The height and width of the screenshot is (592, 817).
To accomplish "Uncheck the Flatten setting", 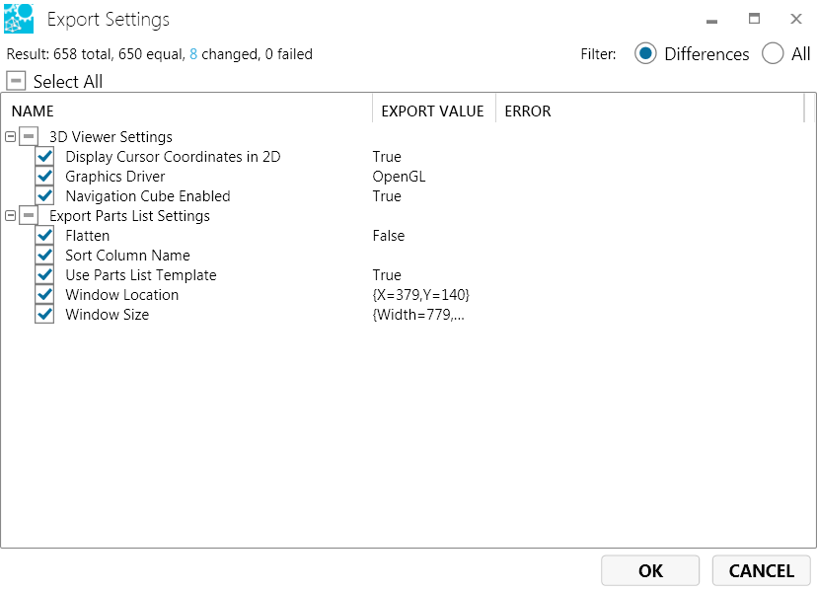I will coord(44,236).
